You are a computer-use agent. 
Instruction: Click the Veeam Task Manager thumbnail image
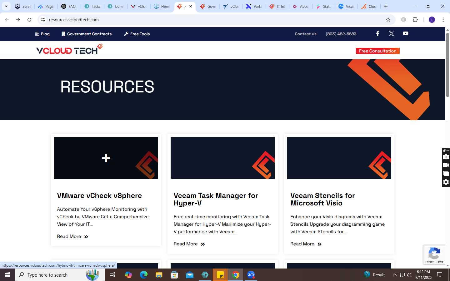(x=222, y=158)
